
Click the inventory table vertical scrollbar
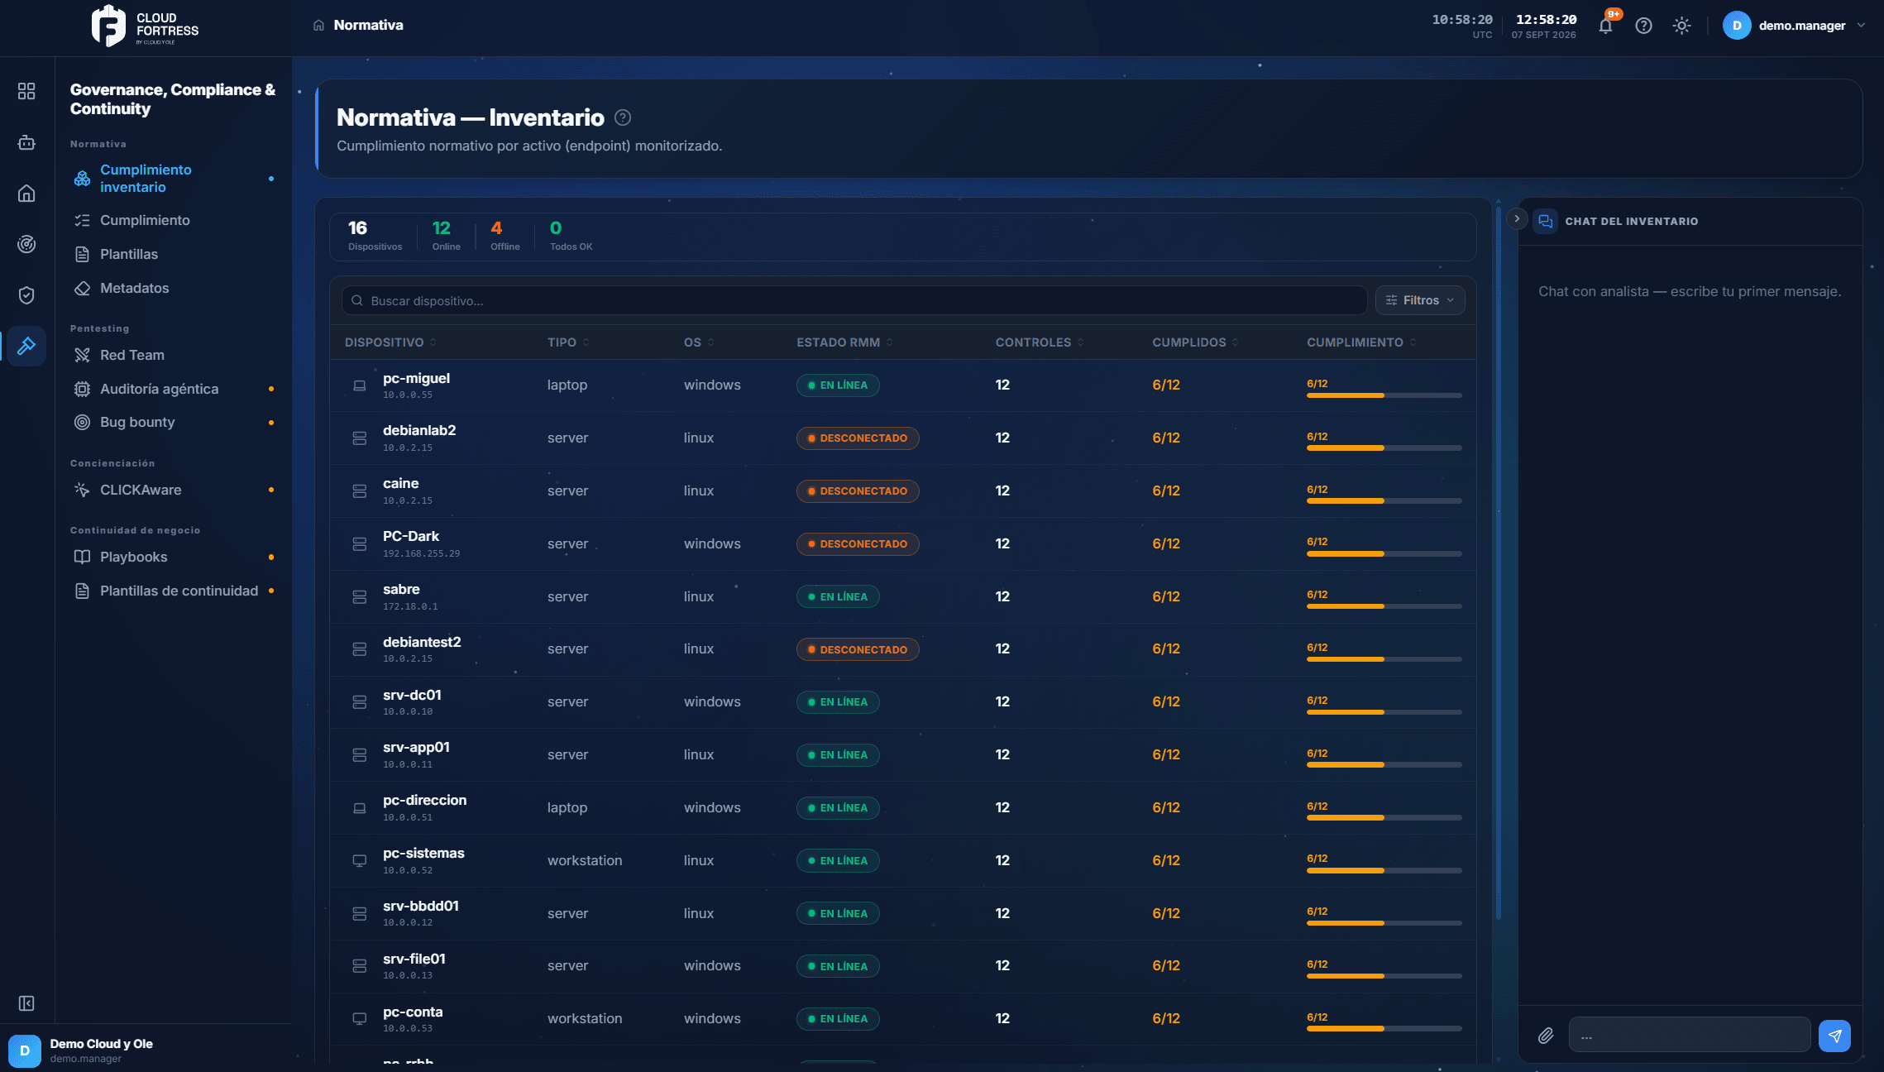[1498, 562]
